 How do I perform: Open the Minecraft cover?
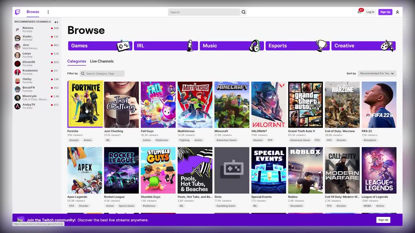(232, 105)
